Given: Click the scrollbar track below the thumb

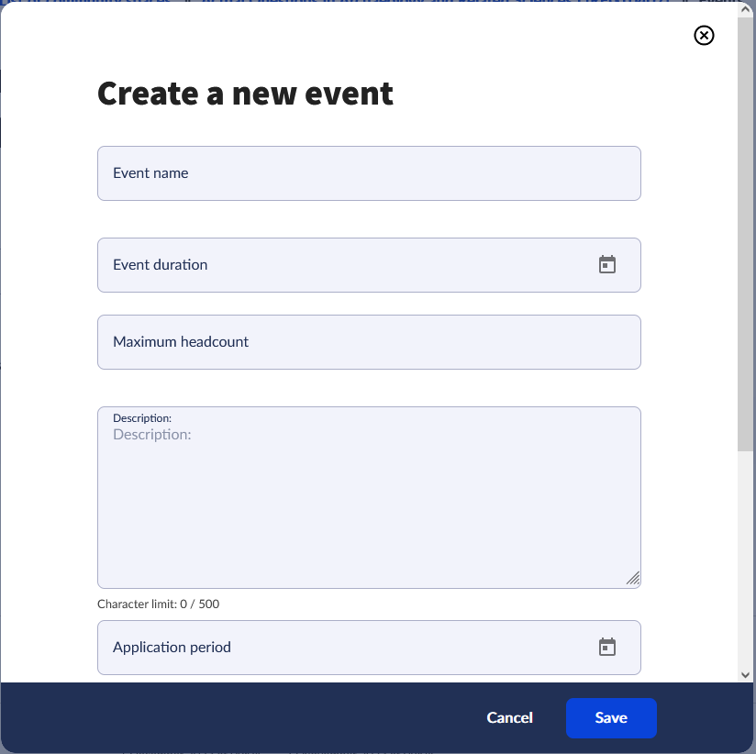Looking at the screenshot, I should [745, 560].
